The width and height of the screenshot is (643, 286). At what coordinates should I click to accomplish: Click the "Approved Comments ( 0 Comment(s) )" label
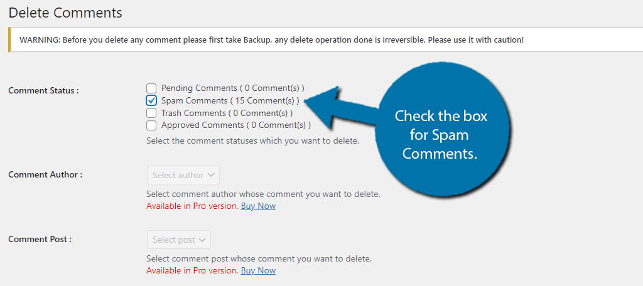pyautogui.click(x=236, y=125)
